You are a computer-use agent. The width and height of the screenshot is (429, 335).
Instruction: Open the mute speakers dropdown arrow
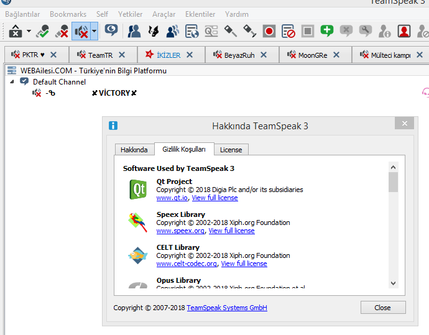point(94,31)
